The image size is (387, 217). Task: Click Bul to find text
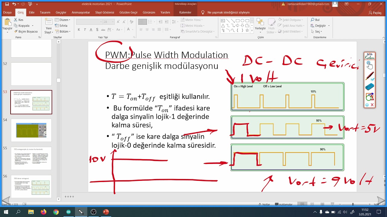(x=315, y=20)
